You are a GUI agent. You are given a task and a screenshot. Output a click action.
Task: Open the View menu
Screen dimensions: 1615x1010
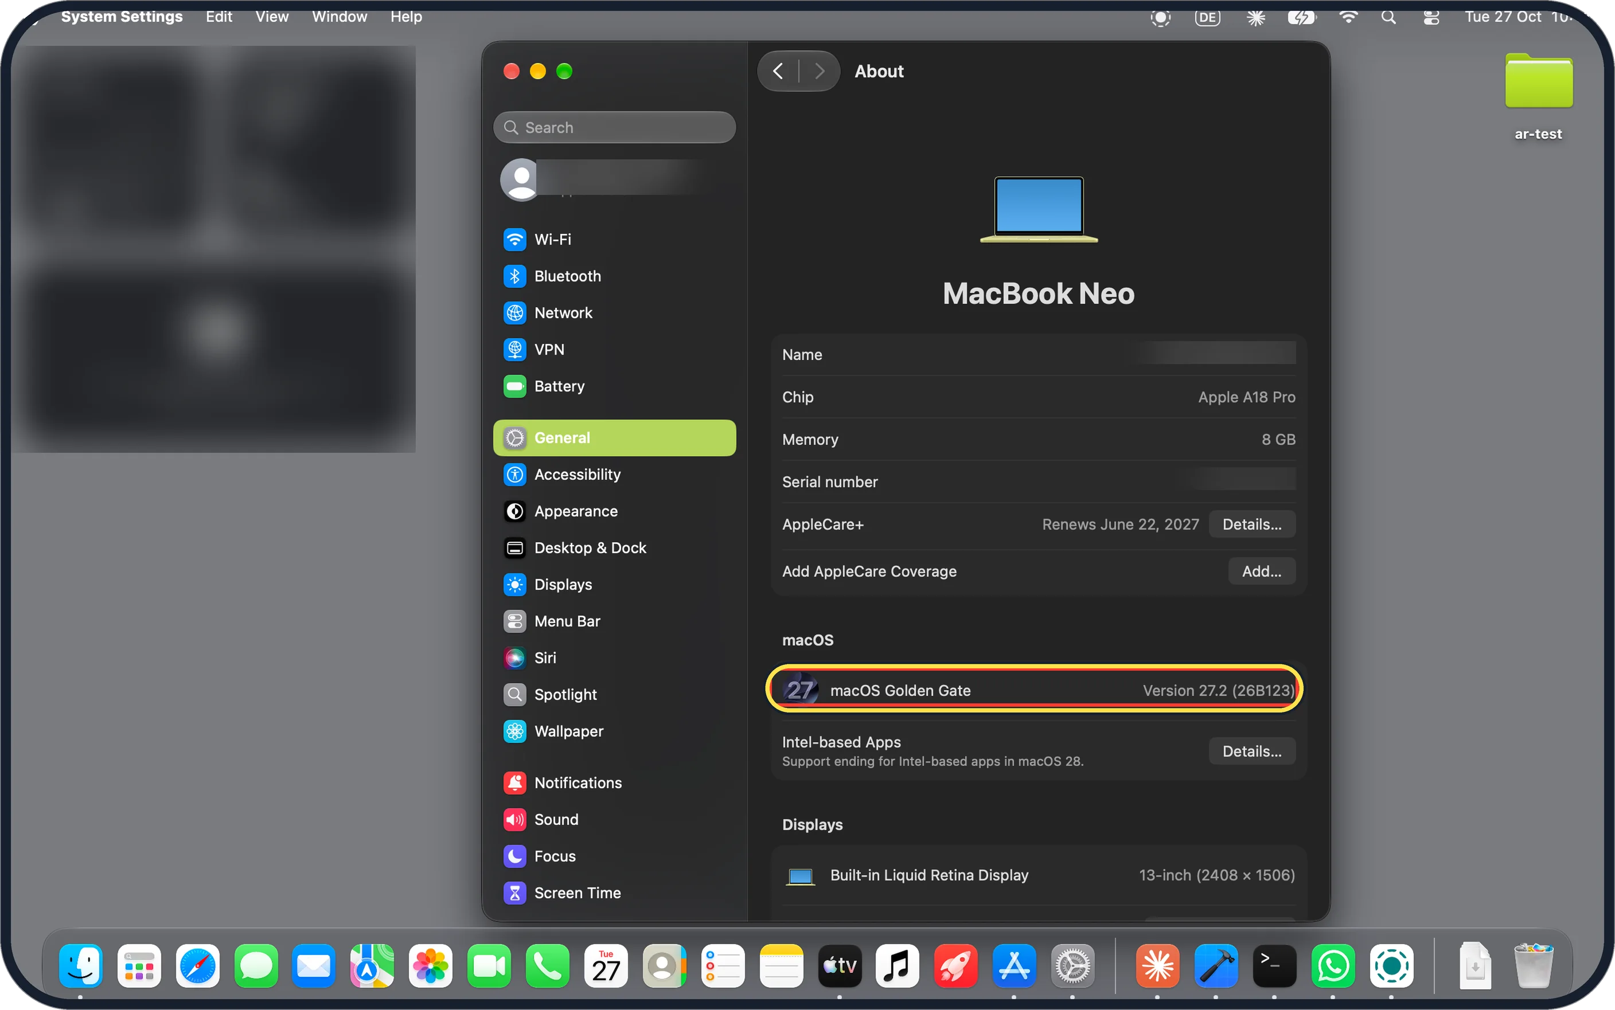[x=271, y=17]
